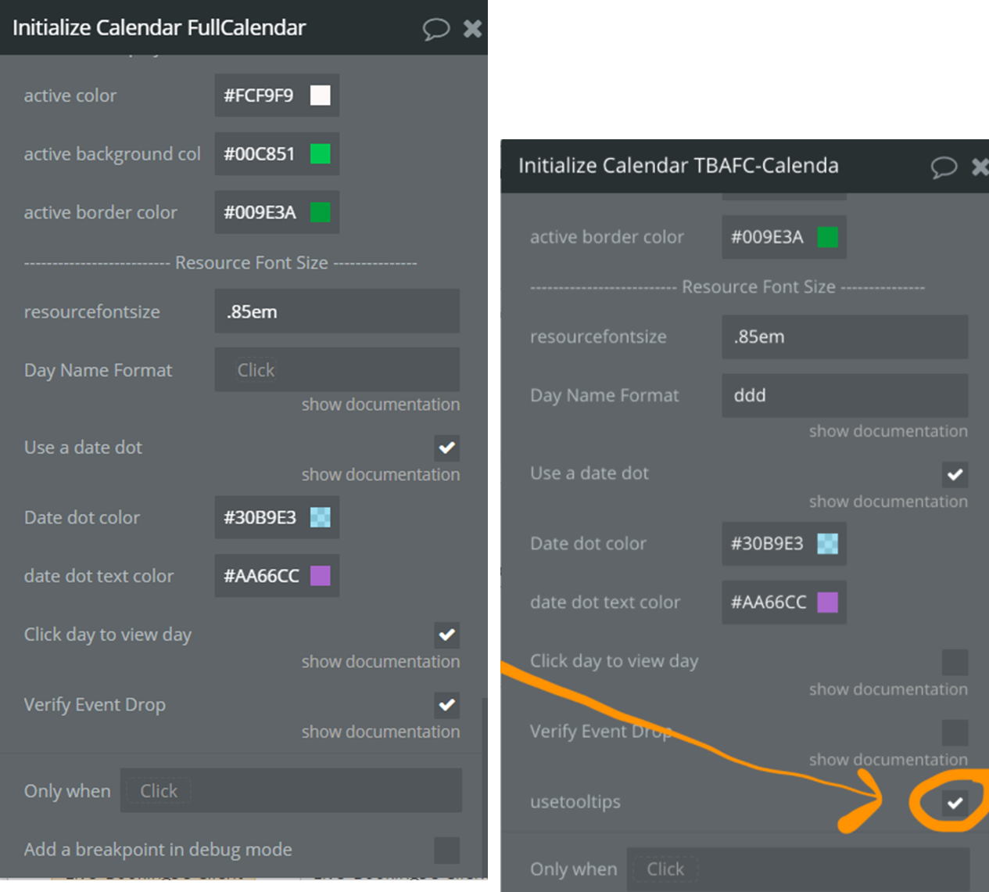This screenshot has height=892, width=989.
Task: Click resourcefontsize field in TBAFC-Calenda panel
Action: (x=844, y=336)
